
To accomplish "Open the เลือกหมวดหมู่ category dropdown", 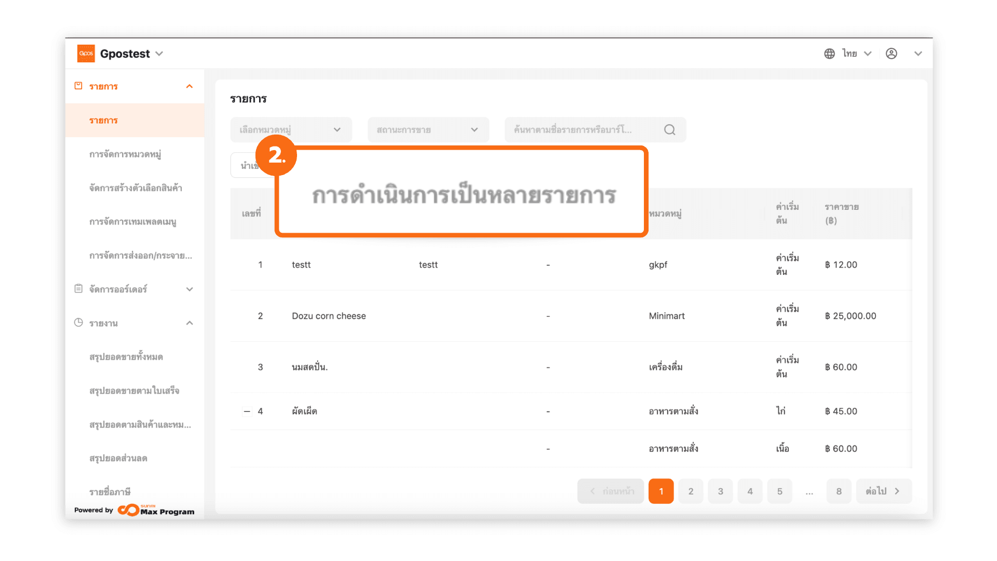I will 290,130.
